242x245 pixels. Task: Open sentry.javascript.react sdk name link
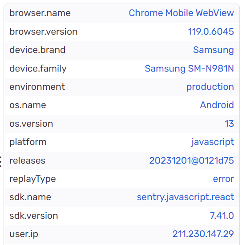pos(186,197)
